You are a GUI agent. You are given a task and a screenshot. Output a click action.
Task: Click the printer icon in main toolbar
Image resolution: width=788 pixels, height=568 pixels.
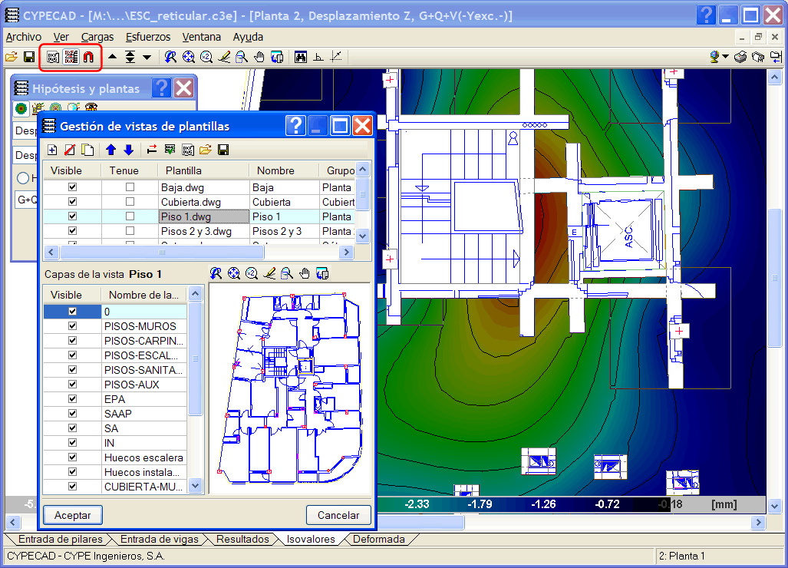point(740,57)
